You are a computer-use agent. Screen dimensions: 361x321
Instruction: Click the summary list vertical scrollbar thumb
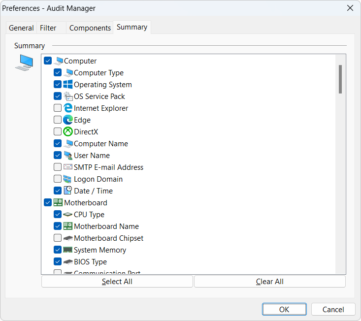(x=340, y=79)
